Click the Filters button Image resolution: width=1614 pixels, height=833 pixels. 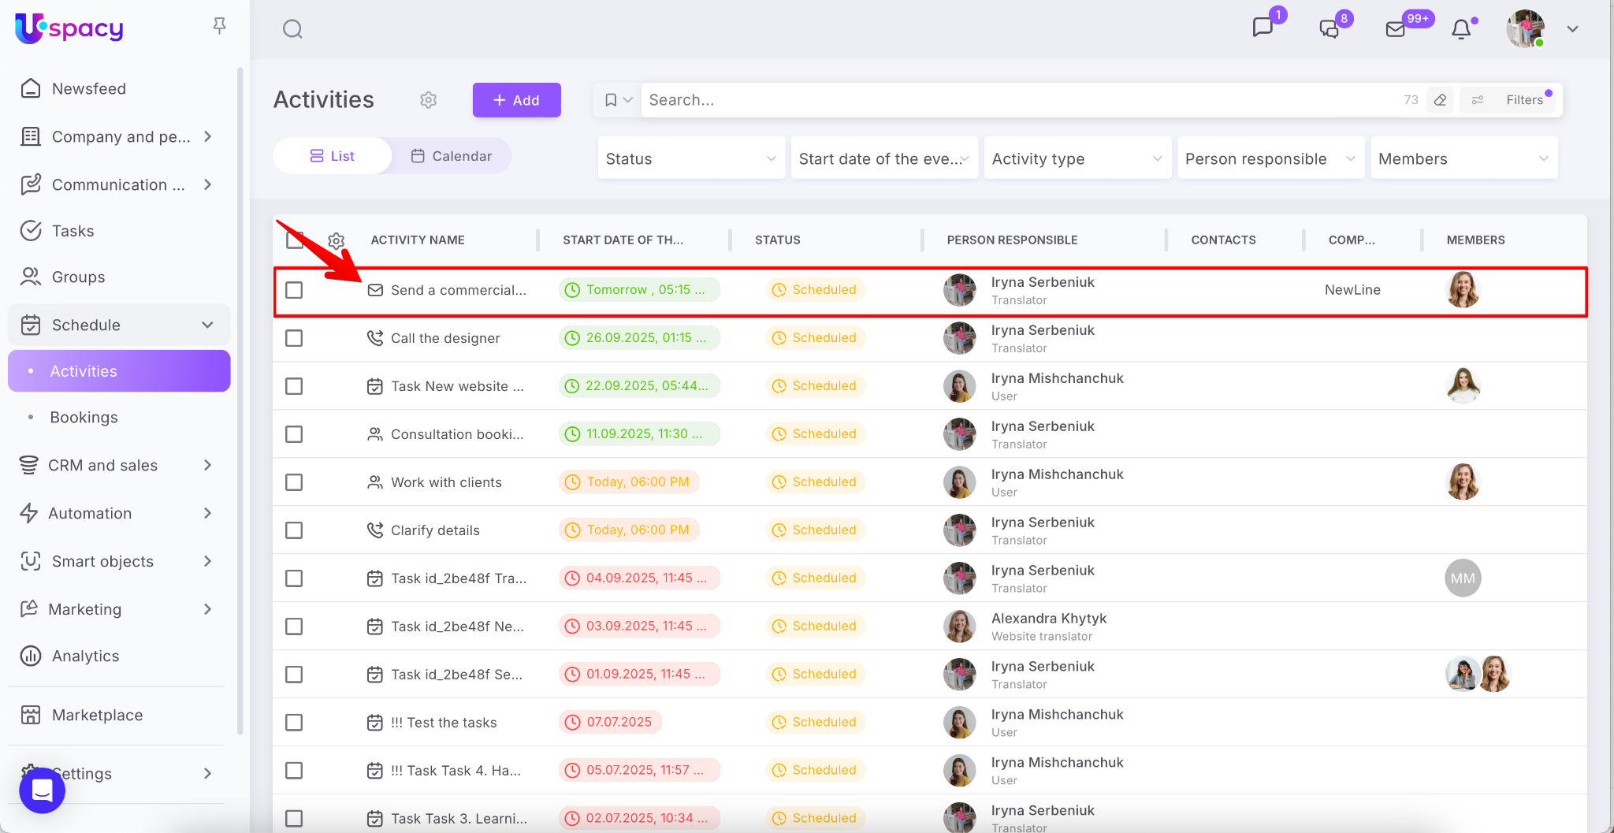[1512, 100]
